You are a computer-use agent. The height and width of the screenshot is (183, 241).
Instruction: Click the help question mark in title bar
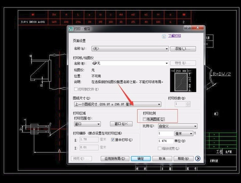tap(188, 27)
